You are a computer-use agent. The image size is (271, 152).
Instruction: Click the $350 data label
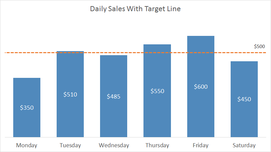pos(27,108)
